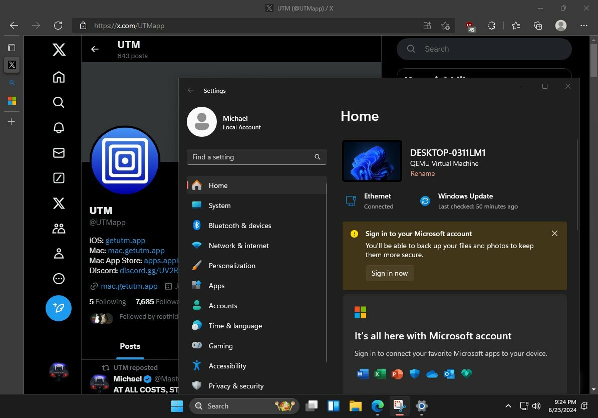Open Apps settings category
598x418 pixels.
click(x=256, y=286)
